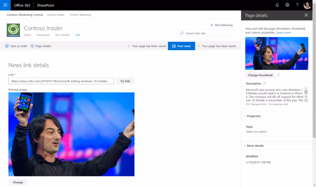Image resolution: width=316 pixels, height=187 pixels.
Task: Open the Site contents nav link
Action: tap(62, 35)
